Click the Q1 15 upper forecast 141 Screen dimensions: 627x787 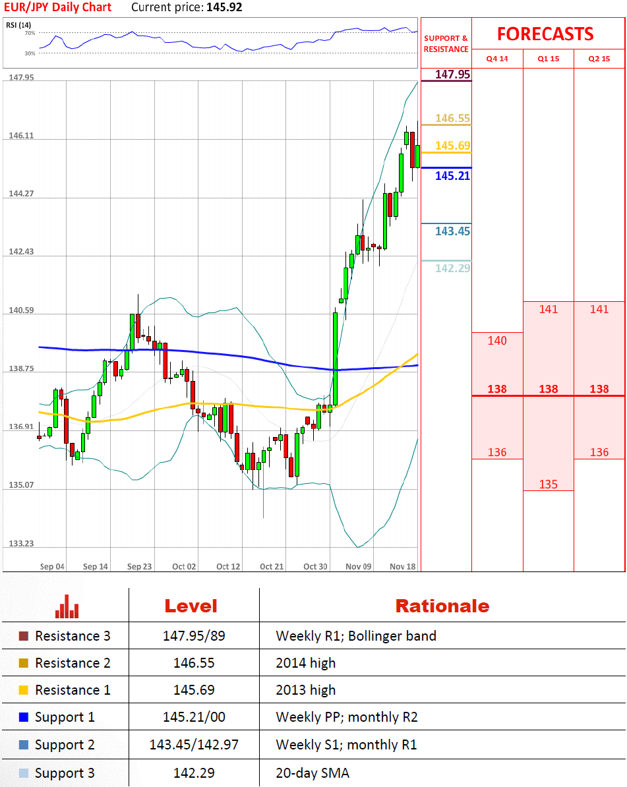coord(548,309)
